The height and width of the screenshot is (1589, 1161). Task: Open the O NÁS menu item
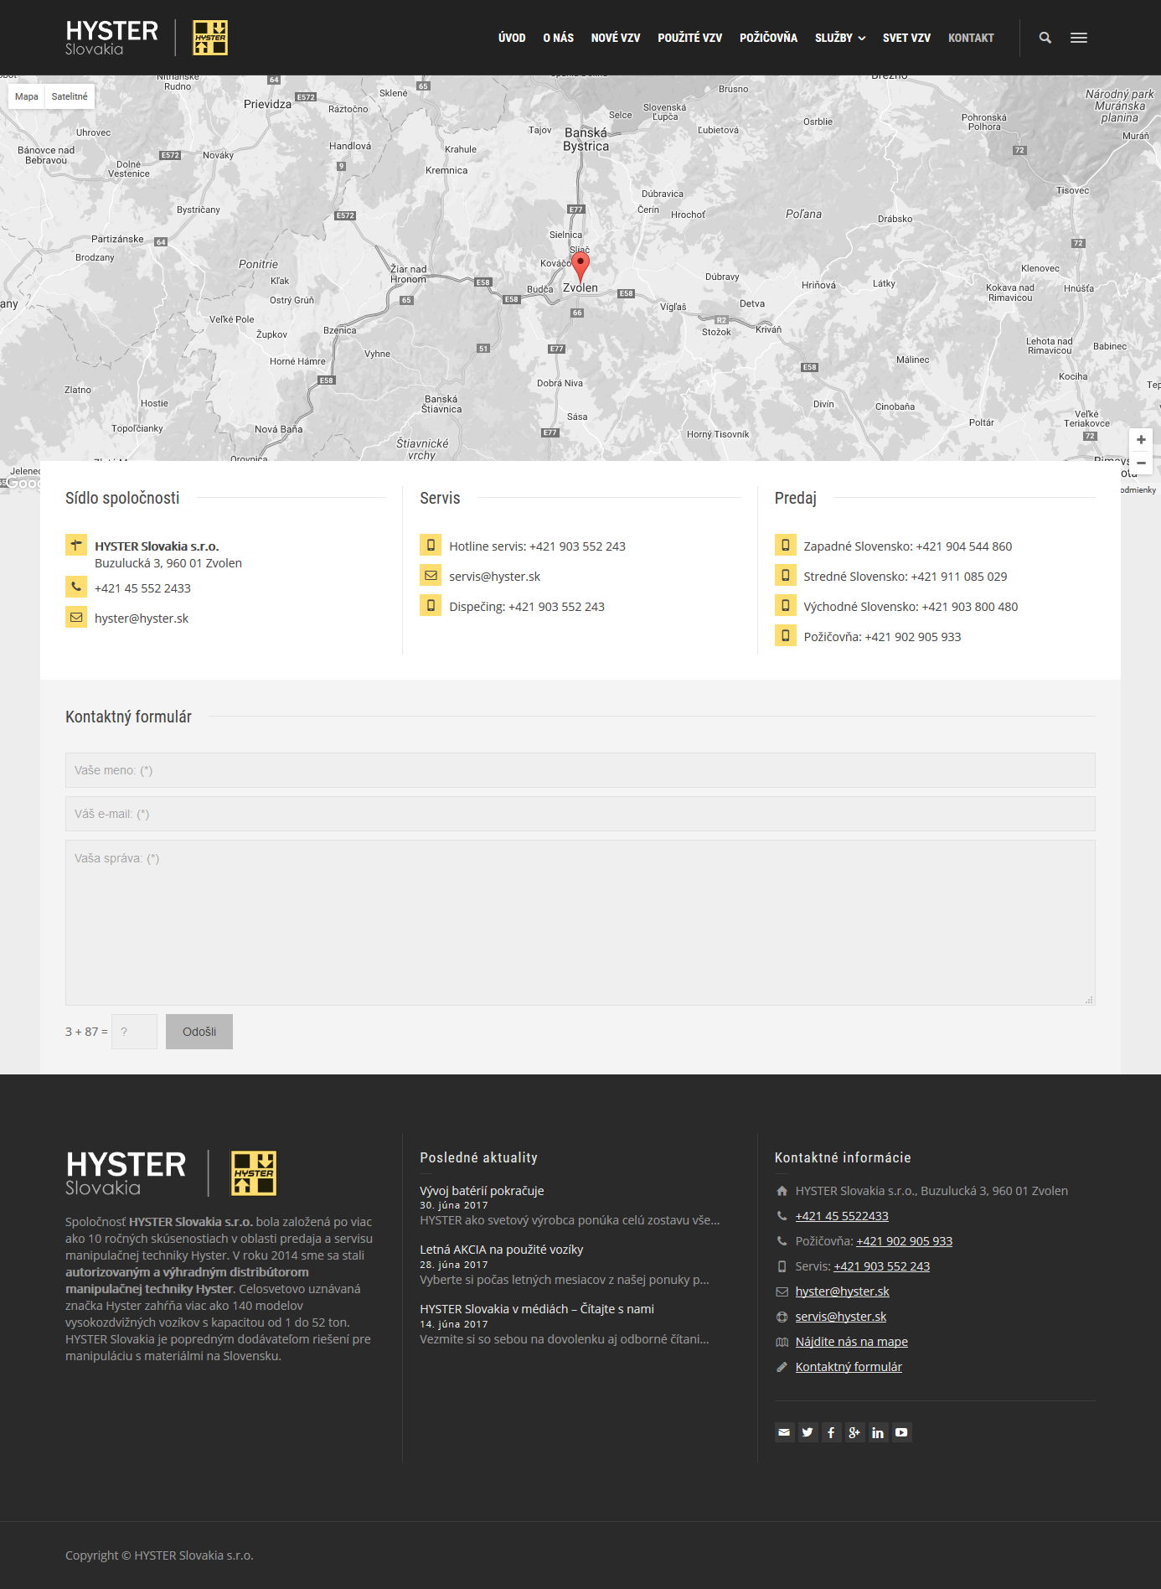pyautogui.click(x=558, y=38)
